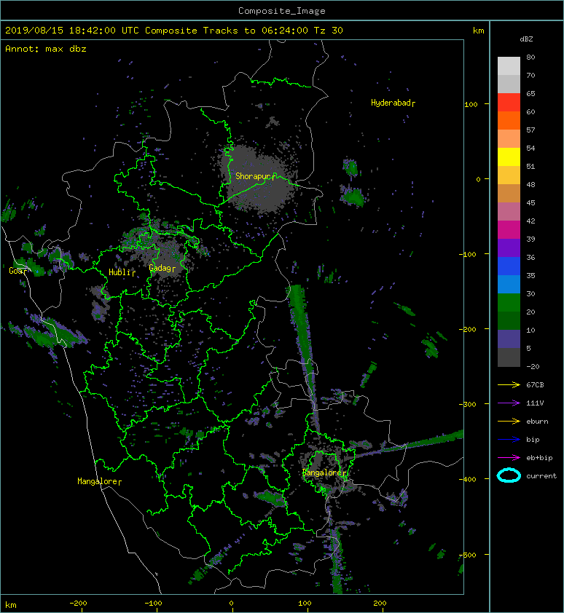Select the gray 70 dBZ swatch
The height and width of the screenshot is (613, 564).
509,84
